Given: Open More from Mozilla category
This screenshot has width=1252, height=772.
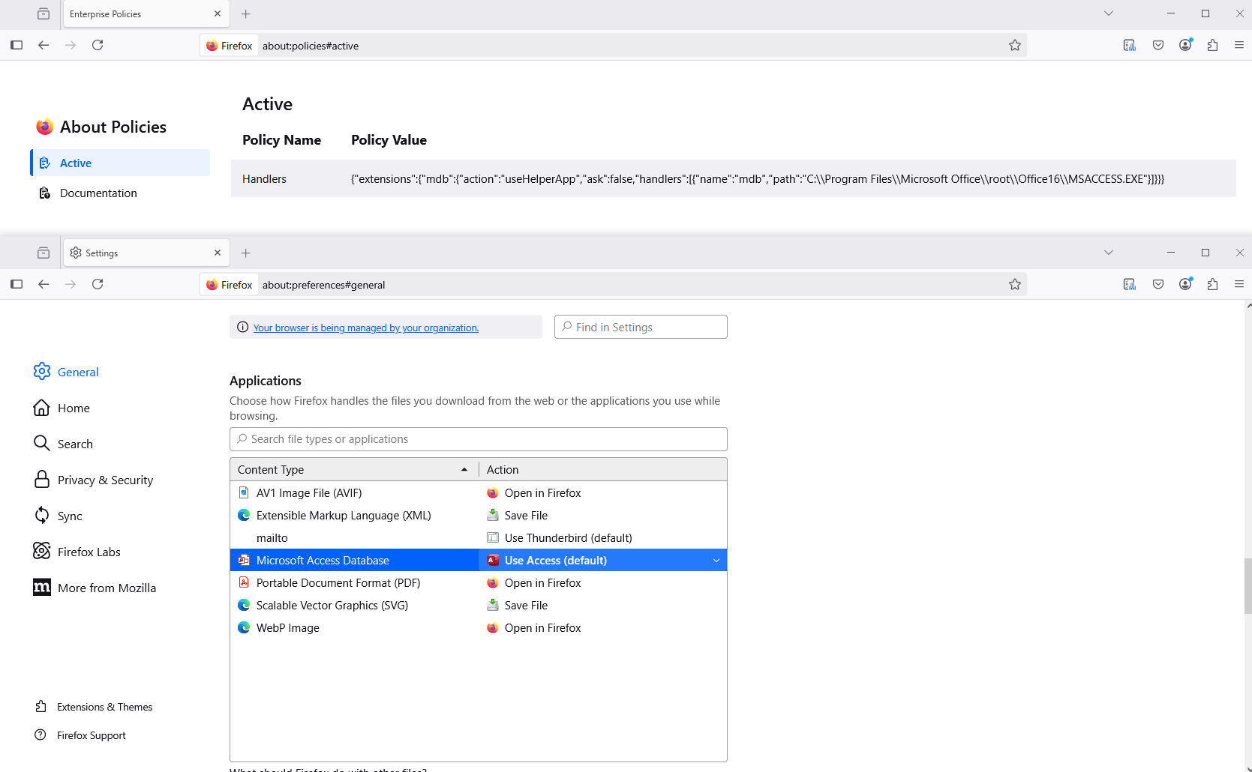Looking at the screenshot, I should tap(95, 588).
